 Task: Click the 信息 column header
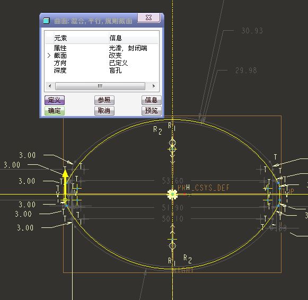click(116, 38)
